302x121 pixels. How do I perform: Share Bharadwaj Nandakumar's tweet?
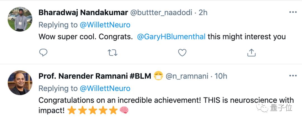pos(251,53)
